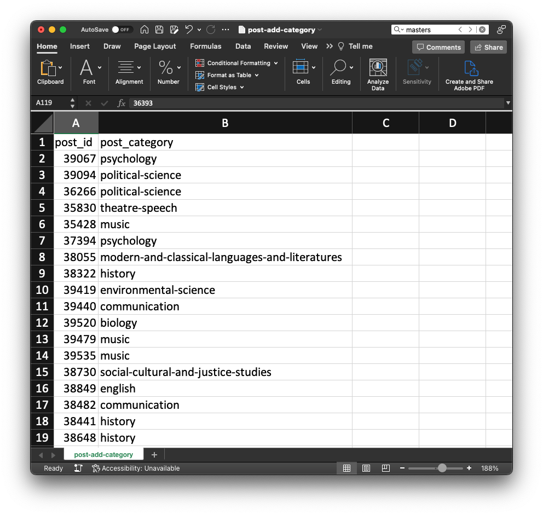This screenshot has width=543, height=515.
Task: Select Normal view in status bar
Action: point(346,468)
